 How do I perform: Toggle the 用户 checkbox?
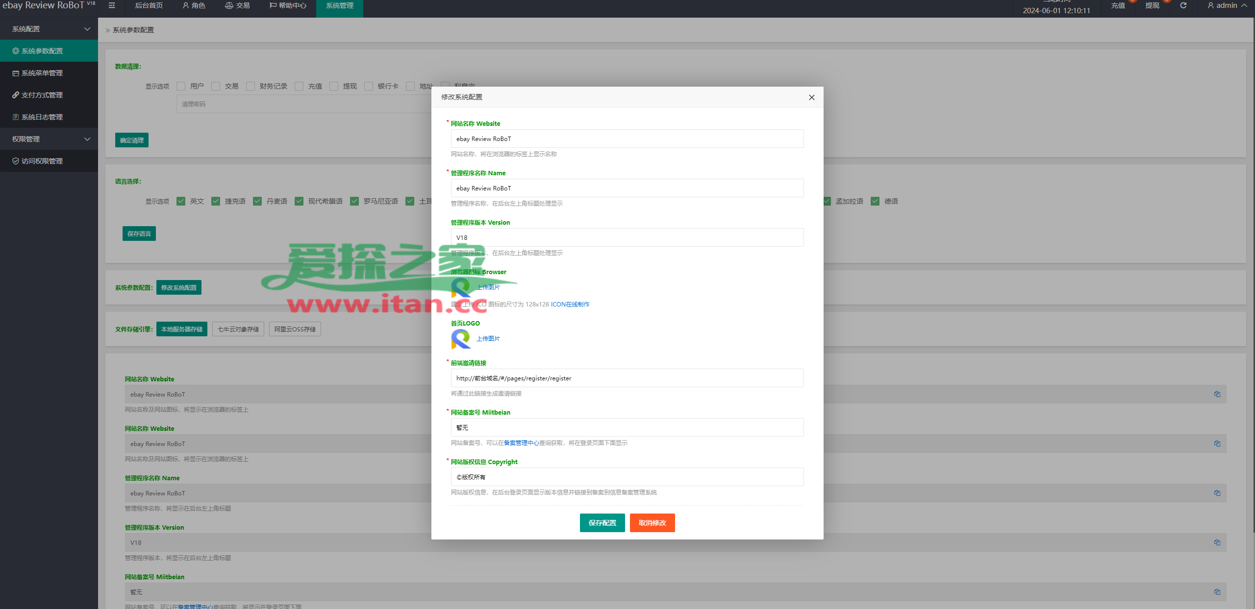click(181, 86)
